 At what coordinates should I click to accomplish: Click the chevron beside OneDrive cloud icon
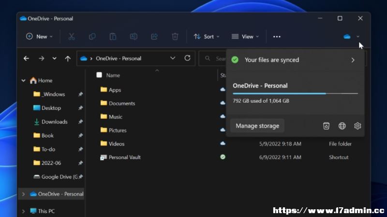point(358,37)
